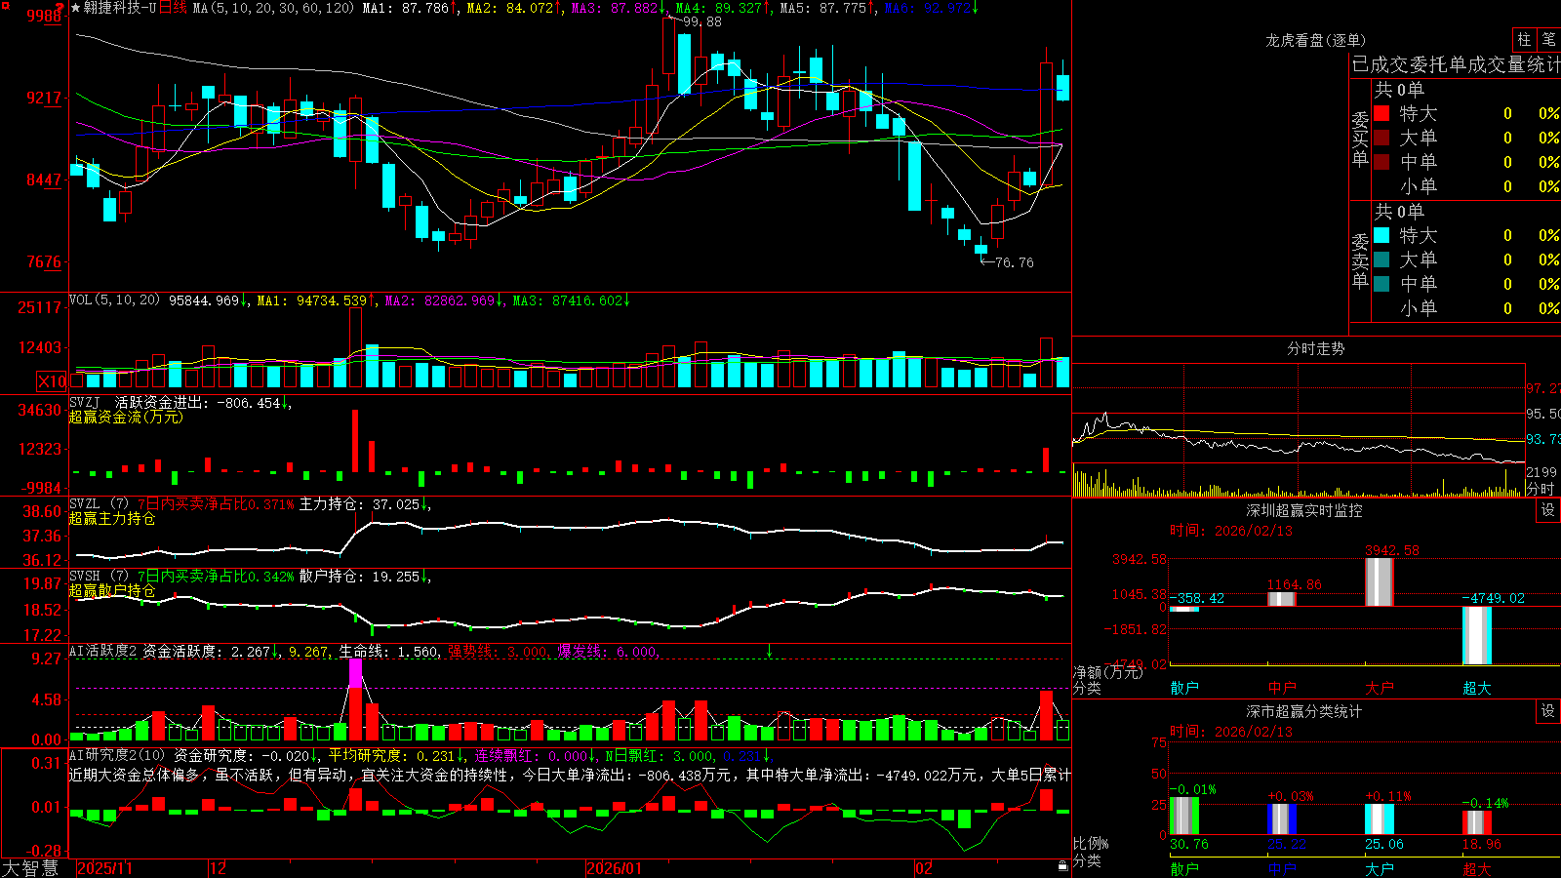
Task: Click the 76.76 low price label
Action: [x=1015, y=262]
